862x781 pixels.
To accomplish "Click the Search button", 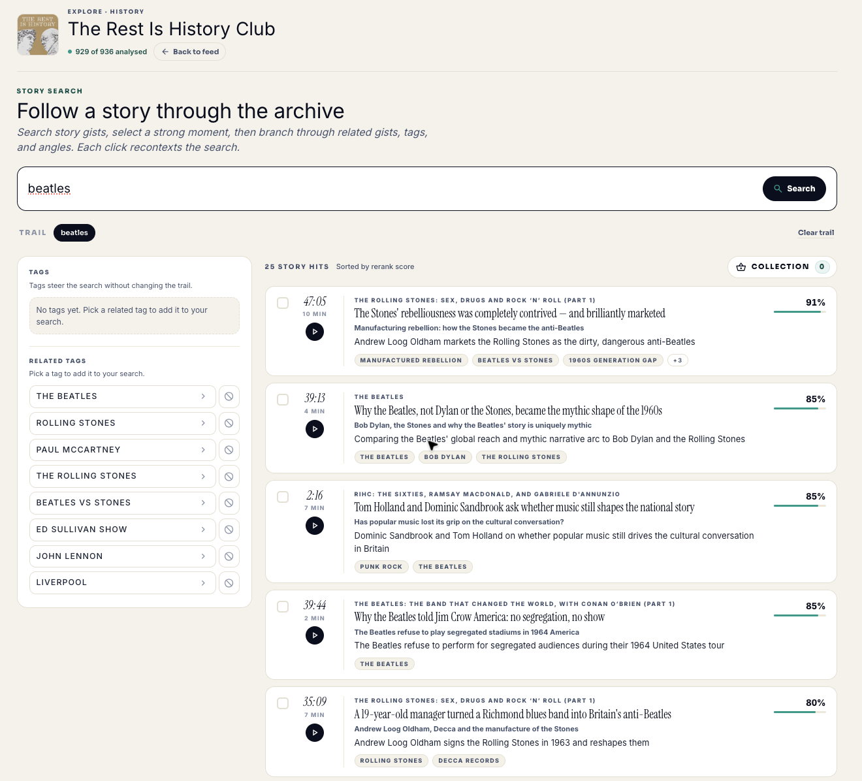I will click(x=794, y=189).
